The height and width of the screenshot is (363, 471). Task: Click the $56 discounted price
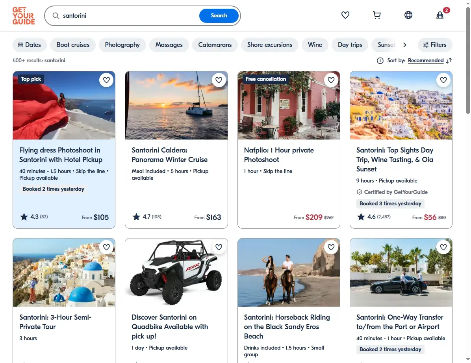point(430,218)
